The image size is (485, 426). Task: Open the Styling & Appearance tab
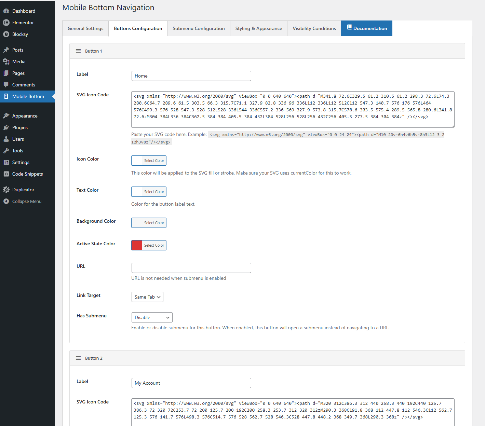click(258, 28)
